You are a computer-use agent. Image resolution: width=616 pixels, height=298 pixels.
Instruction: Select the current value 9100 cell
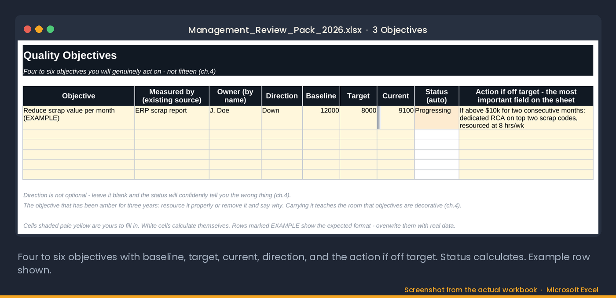click(x=396, y=118)
